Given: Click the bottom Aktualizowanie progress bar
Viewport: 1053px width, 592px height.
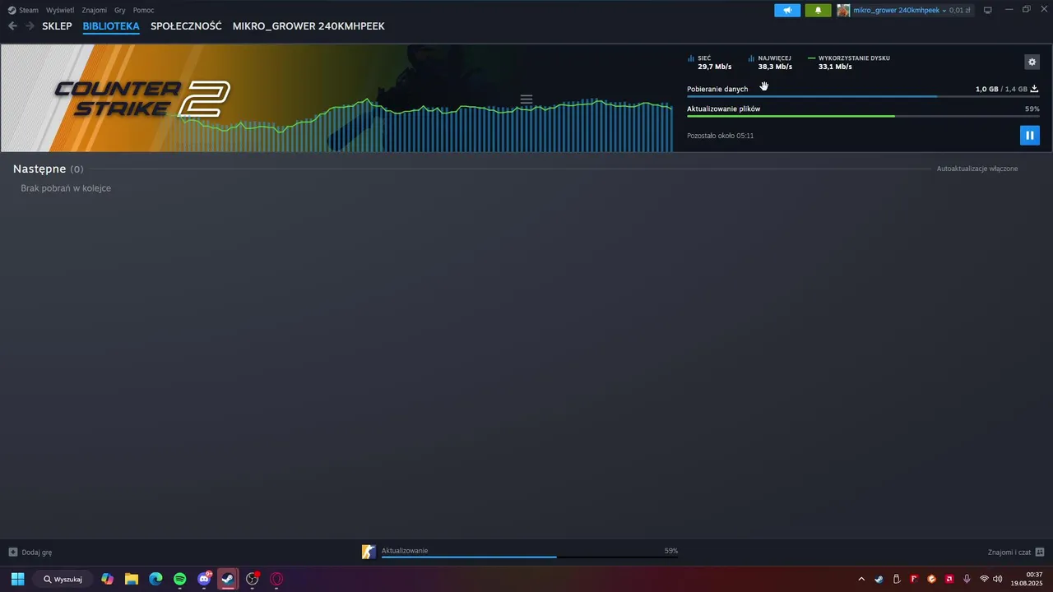Looking at the screenshot, I should (x=530, y=557).
